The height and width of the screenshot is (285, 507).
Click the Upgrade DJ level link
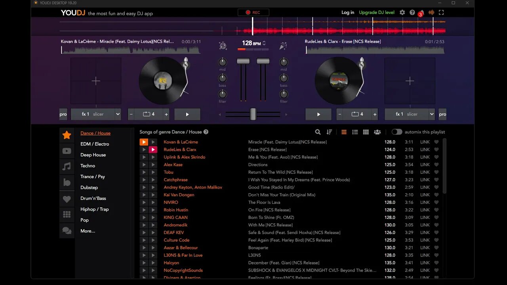point(377,13)
